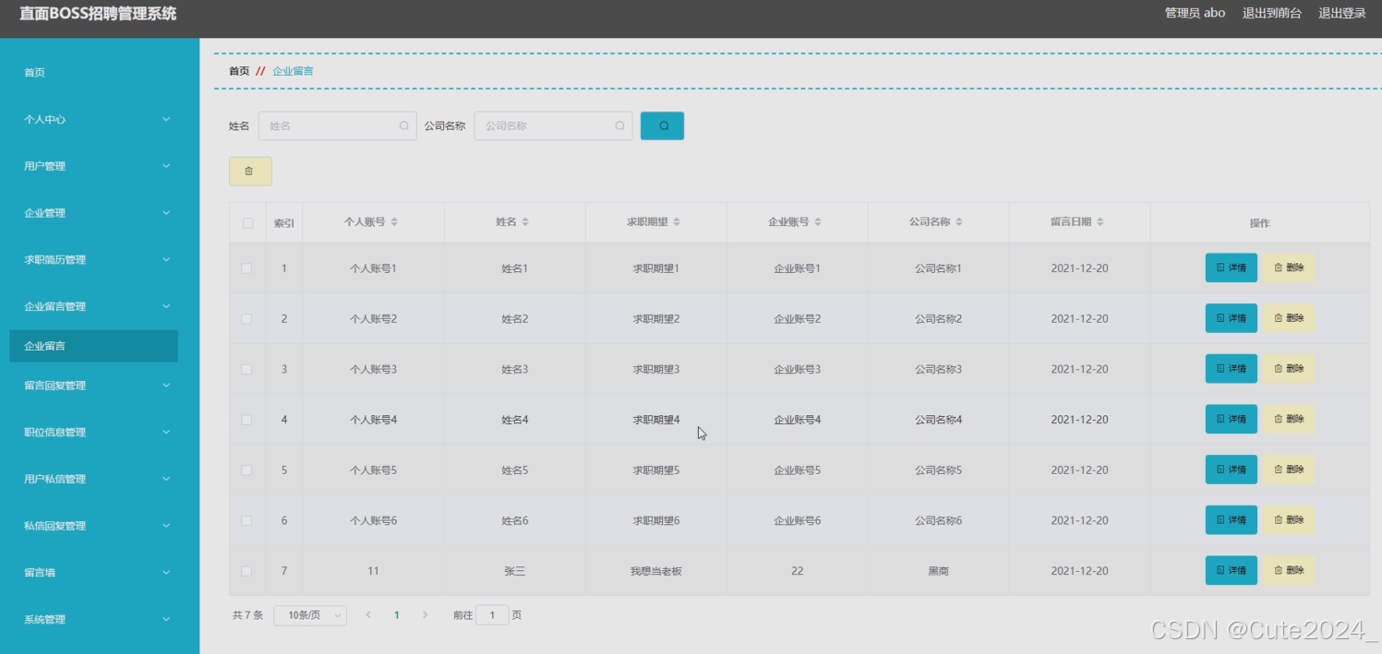Image resolution: width=1382 pixels, height=654 pixels.
Task: Check the checkbox on the 张三 row
Action: pos(246,570)
